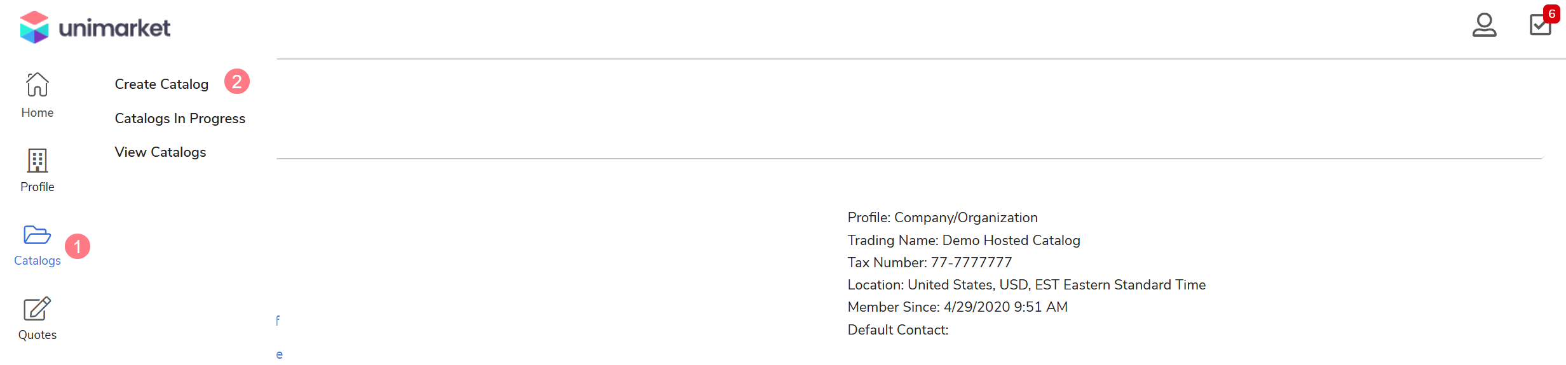Click the step 2 marker beside Create Catalog
The width and height of the screenshot is (1566, 365).
click(237, 81)
